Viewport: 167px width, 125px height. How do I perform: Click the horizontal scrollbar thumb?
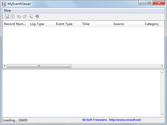(39, 66)
